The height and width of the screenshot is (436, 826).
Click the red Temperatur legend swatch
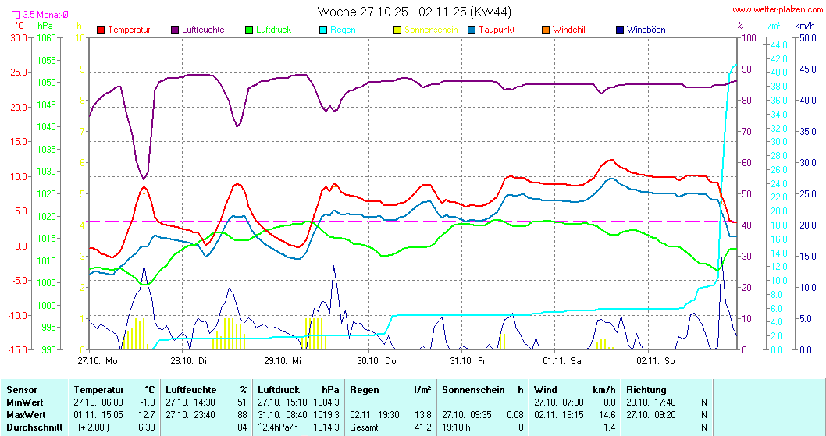[101, 30]
